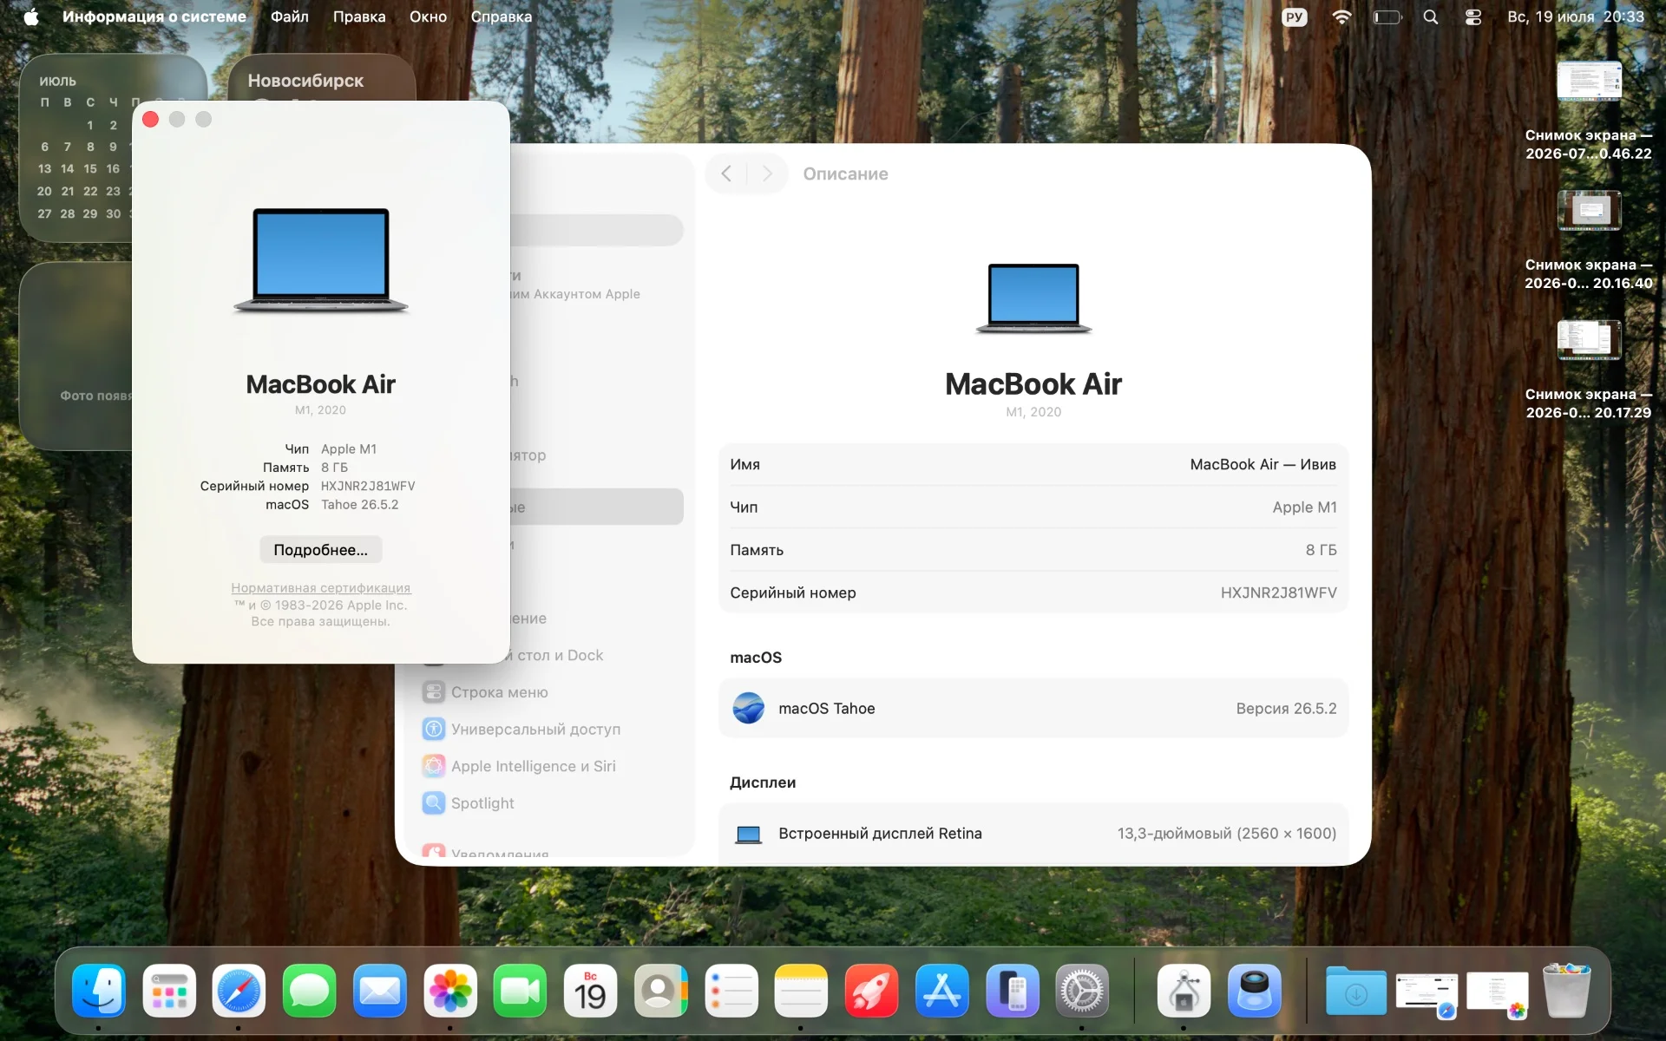Click the macOS Tahoe version row
Viewport: 1666px width, 1041px height.
pos(1033,708)
